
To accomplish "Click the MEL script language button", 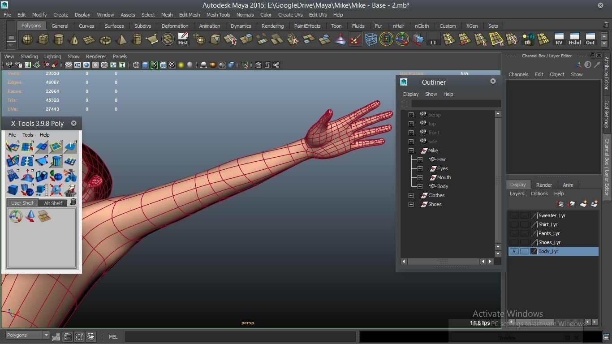I will pos(113,337).
